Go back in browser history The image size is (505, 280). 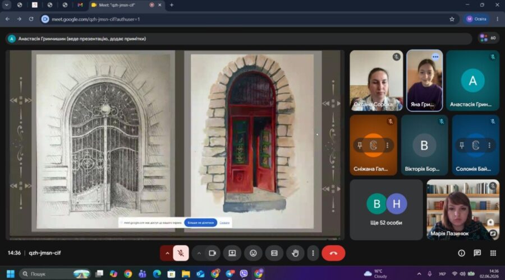7,19
